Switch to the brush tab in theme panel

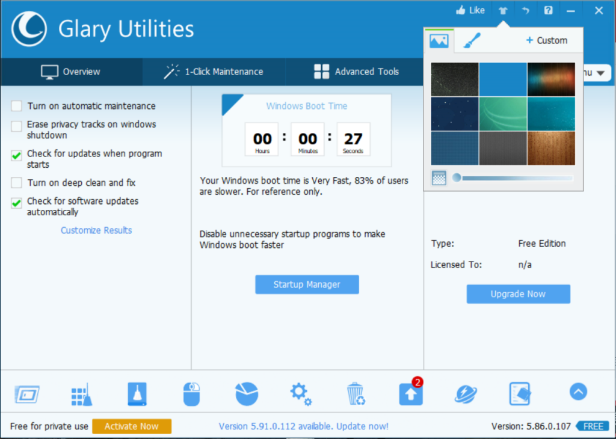point(472,40)
